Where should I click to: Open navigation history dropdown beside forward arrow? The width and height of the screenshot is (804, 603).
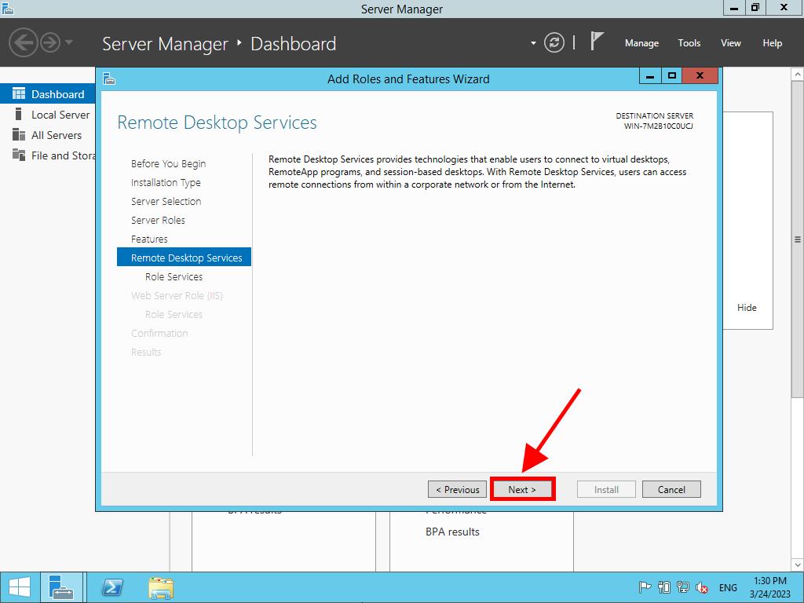[69, 42]
